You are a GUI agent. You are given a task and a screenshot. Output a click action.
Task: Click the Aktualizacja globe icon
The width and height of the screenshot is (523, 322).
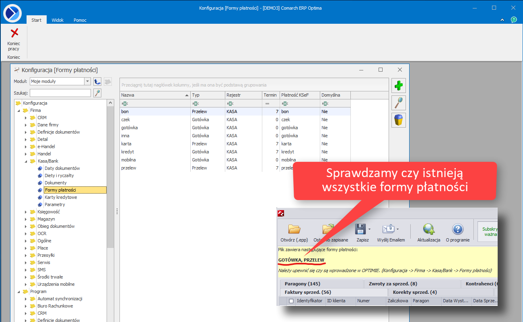(428, 229)
